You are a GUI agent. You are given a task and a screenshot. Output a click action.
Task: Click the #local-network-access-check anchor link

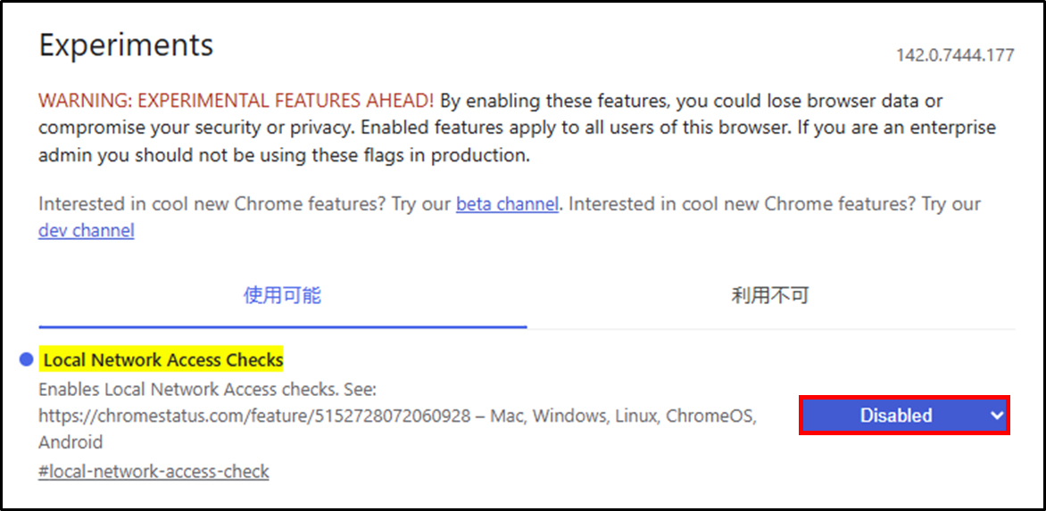click(154, 471)
